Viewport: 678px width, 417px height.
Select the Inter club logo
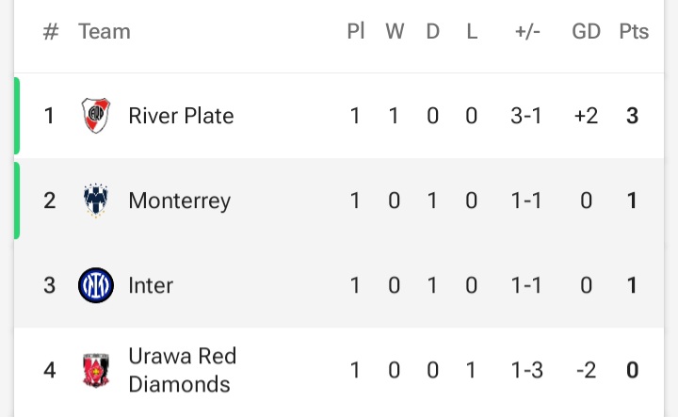[96, 285]
